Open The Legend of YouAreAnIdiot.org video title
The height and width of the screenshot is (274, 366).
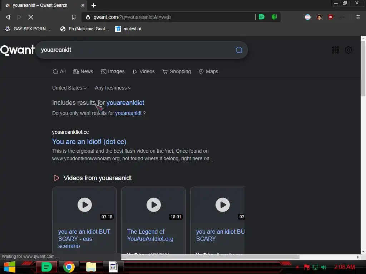[x=150, y=235]
